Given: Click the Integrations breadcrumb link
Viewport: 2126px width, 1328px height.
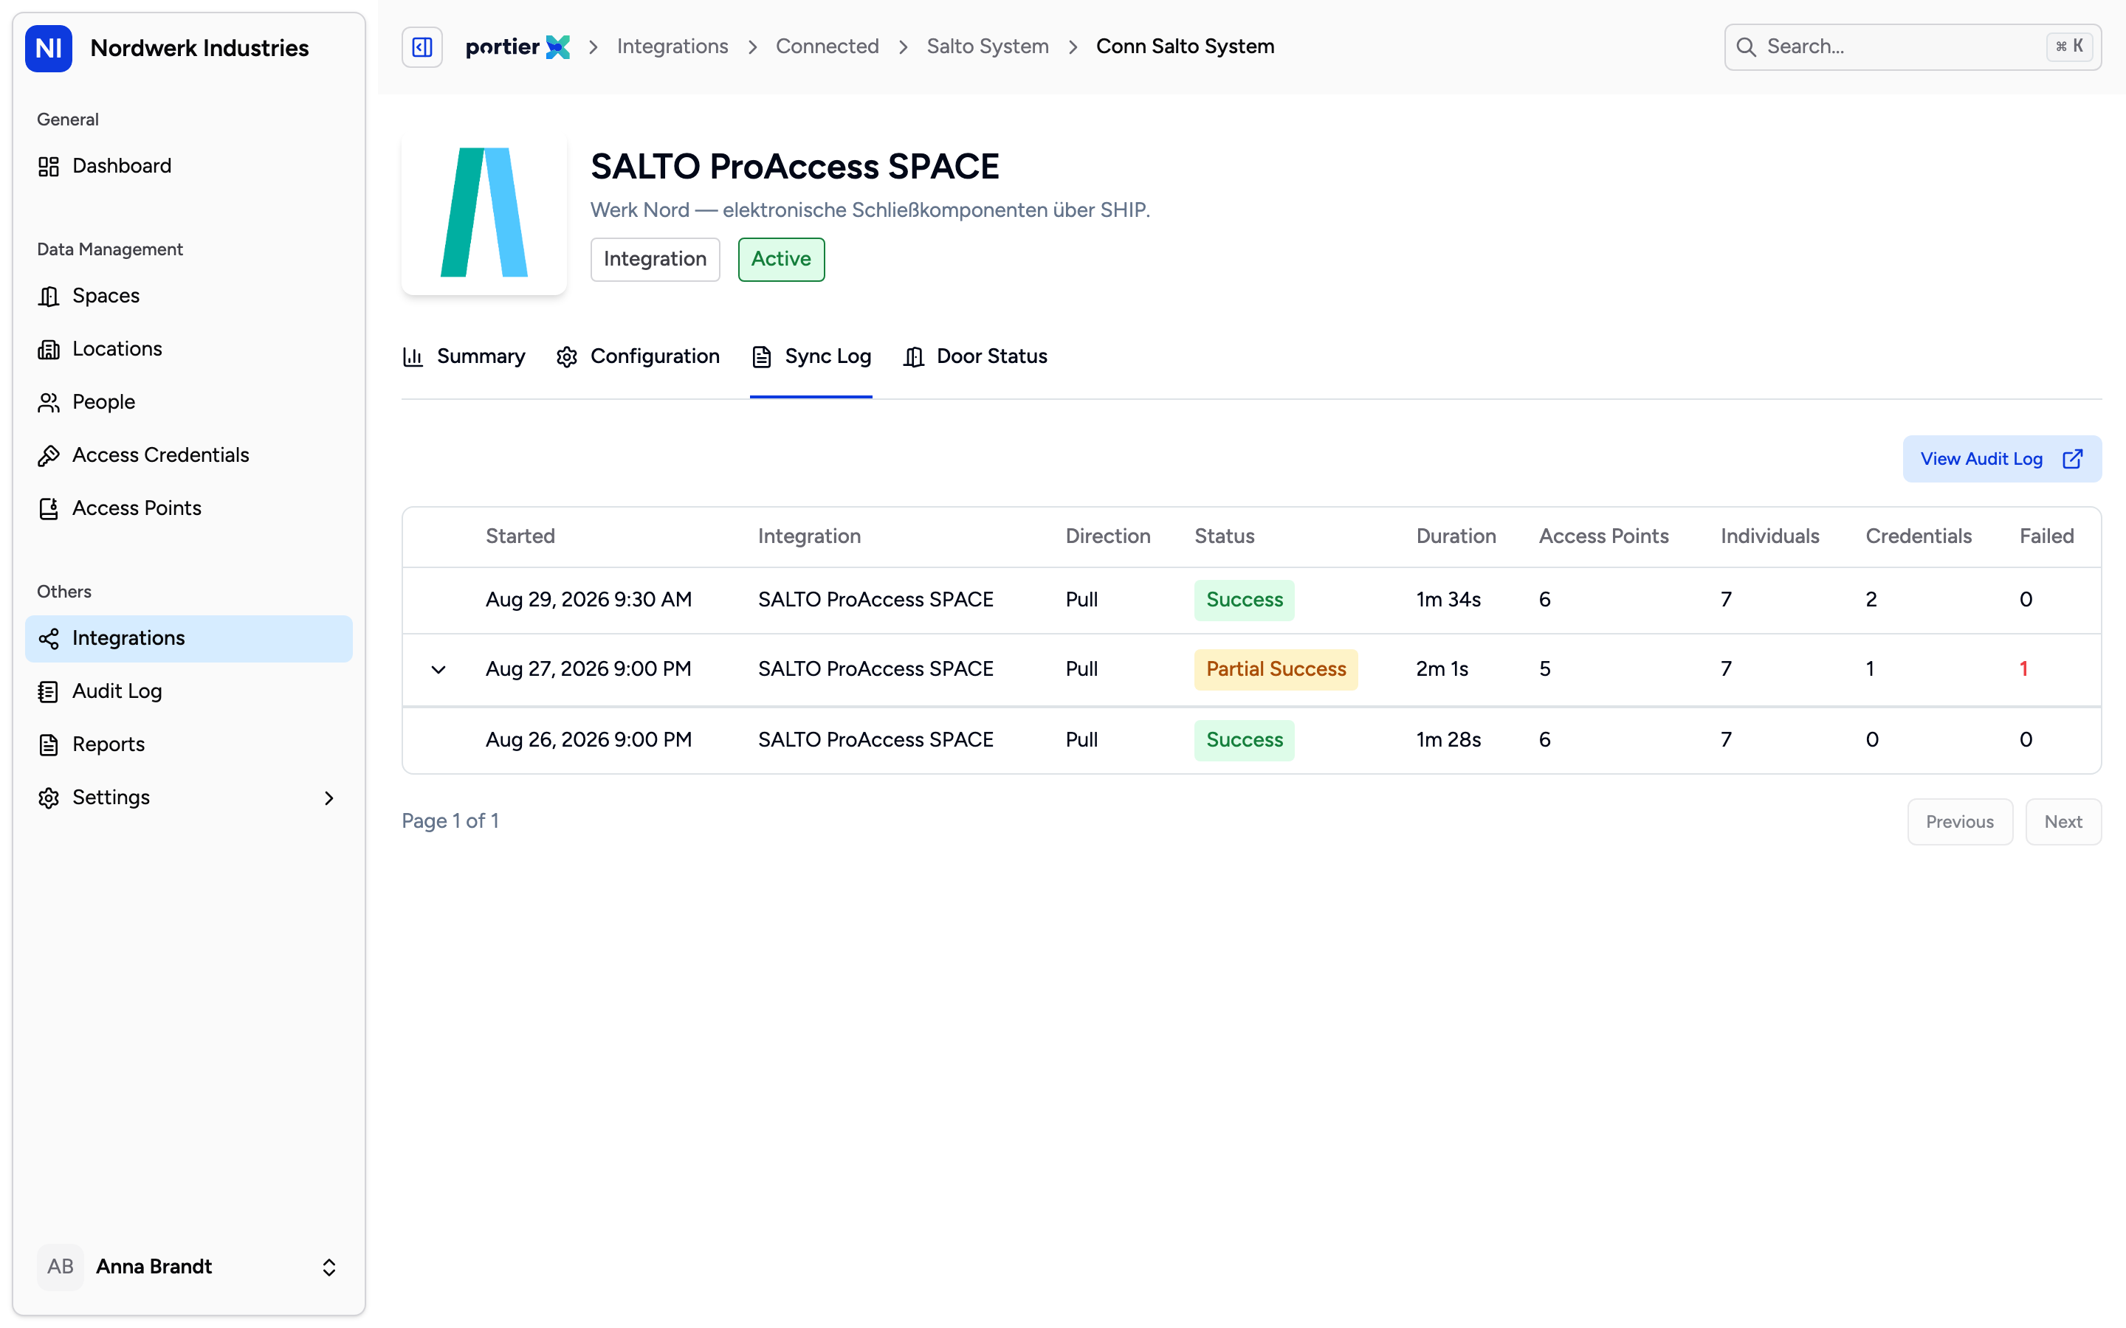Looking at the screenshot, I should (x=672, y=46).
